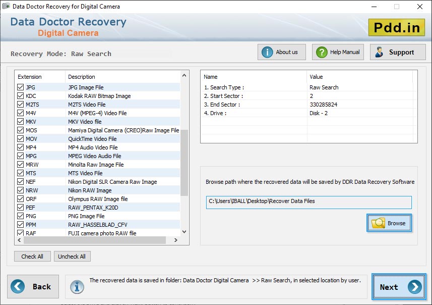Toggle the ORF extension checkbox
This screenshot has height=305, width=432.
click(20, 199)
